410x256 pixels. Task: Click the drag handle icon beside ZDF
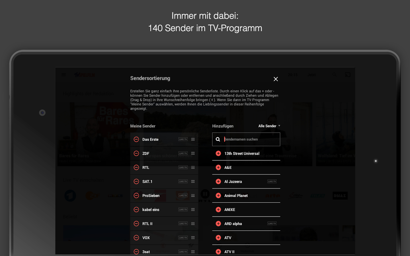(x=193, y=153)
